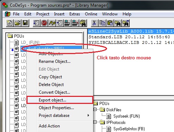
Task: Click the Step over footprints icon
Action: point(52,23)
